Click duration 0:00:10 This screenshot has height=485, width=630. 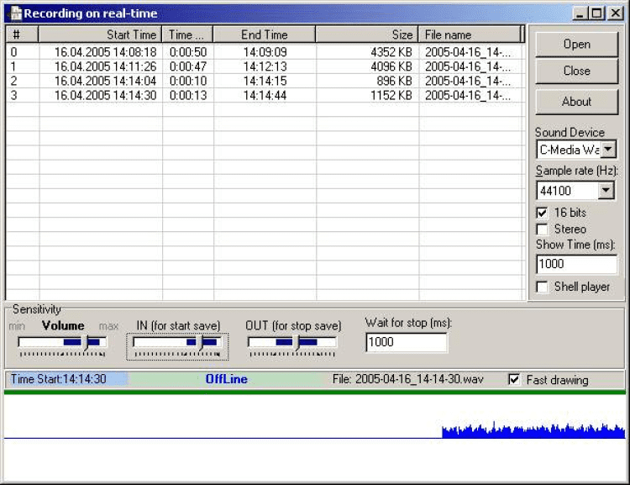pyautogui.click(x=188, y=81)
